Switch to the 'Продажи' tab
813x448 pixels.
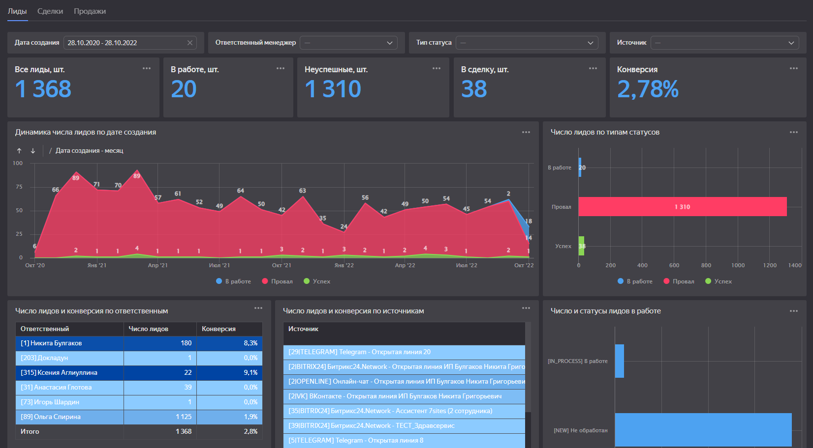tap(90, 11)
